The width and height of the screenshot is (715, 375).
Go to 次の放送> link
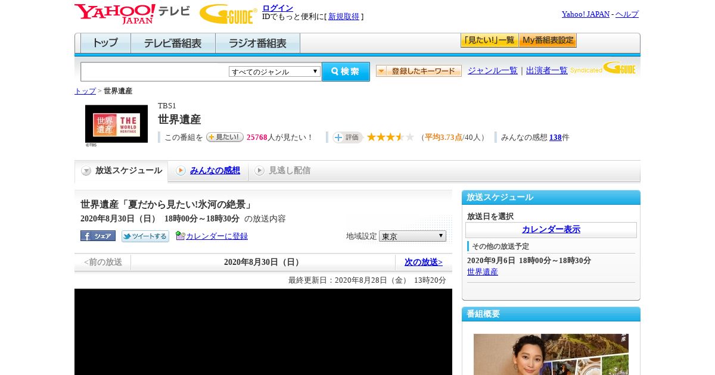pos(424,262)
